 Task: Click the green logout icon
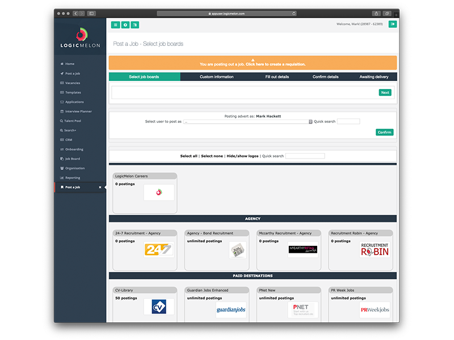point(392,24)
